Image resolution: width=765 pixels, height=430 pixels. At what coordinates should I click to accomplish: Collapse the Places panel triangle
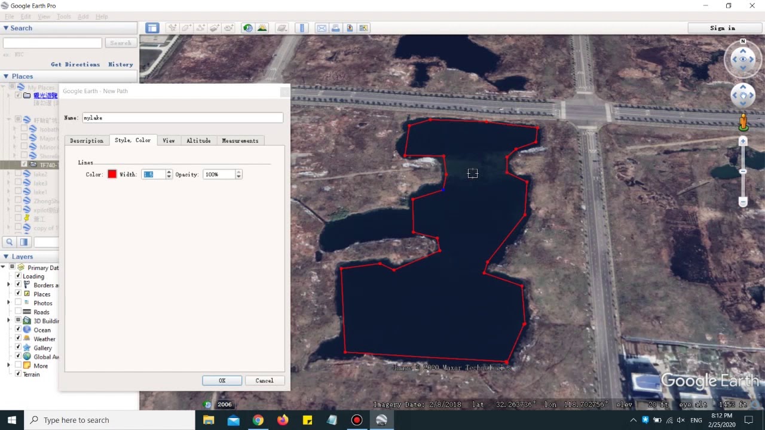[x=6, y=76]
